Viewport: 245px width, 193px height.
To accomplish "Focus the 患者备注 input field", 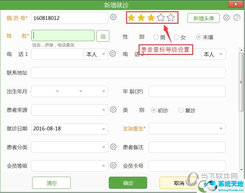I will [187, 147].
